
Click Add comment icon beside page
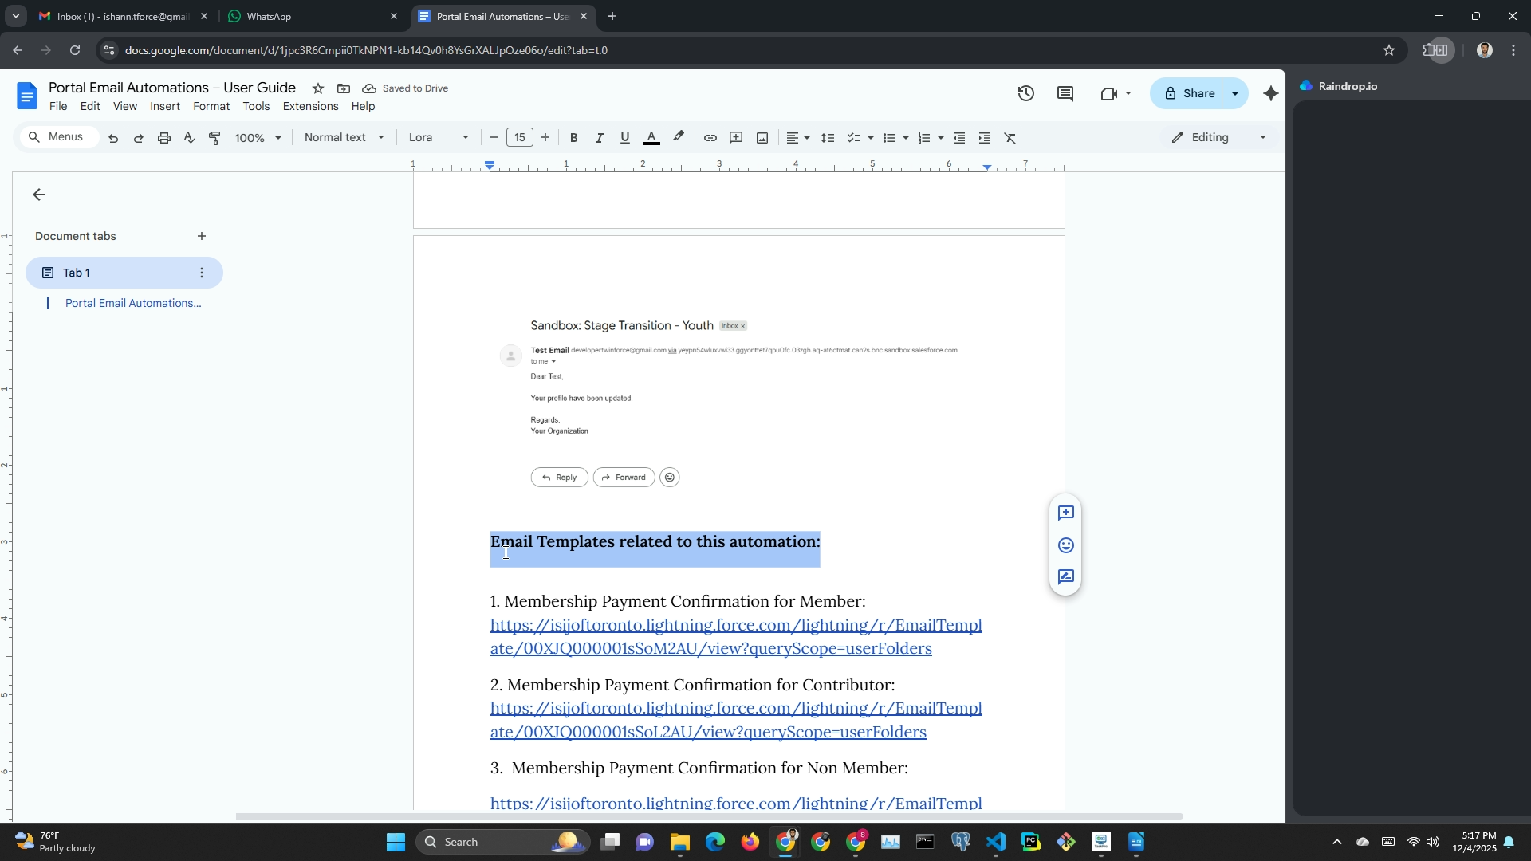(x=1065, y=513)
